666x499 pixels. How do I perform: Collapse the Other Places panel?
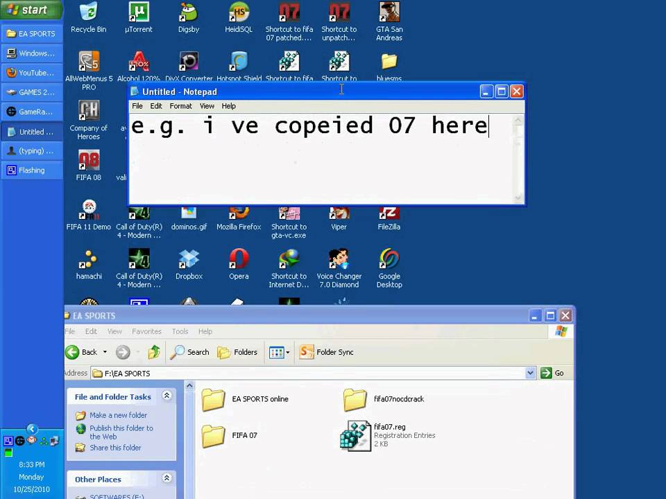click(167, 478)
